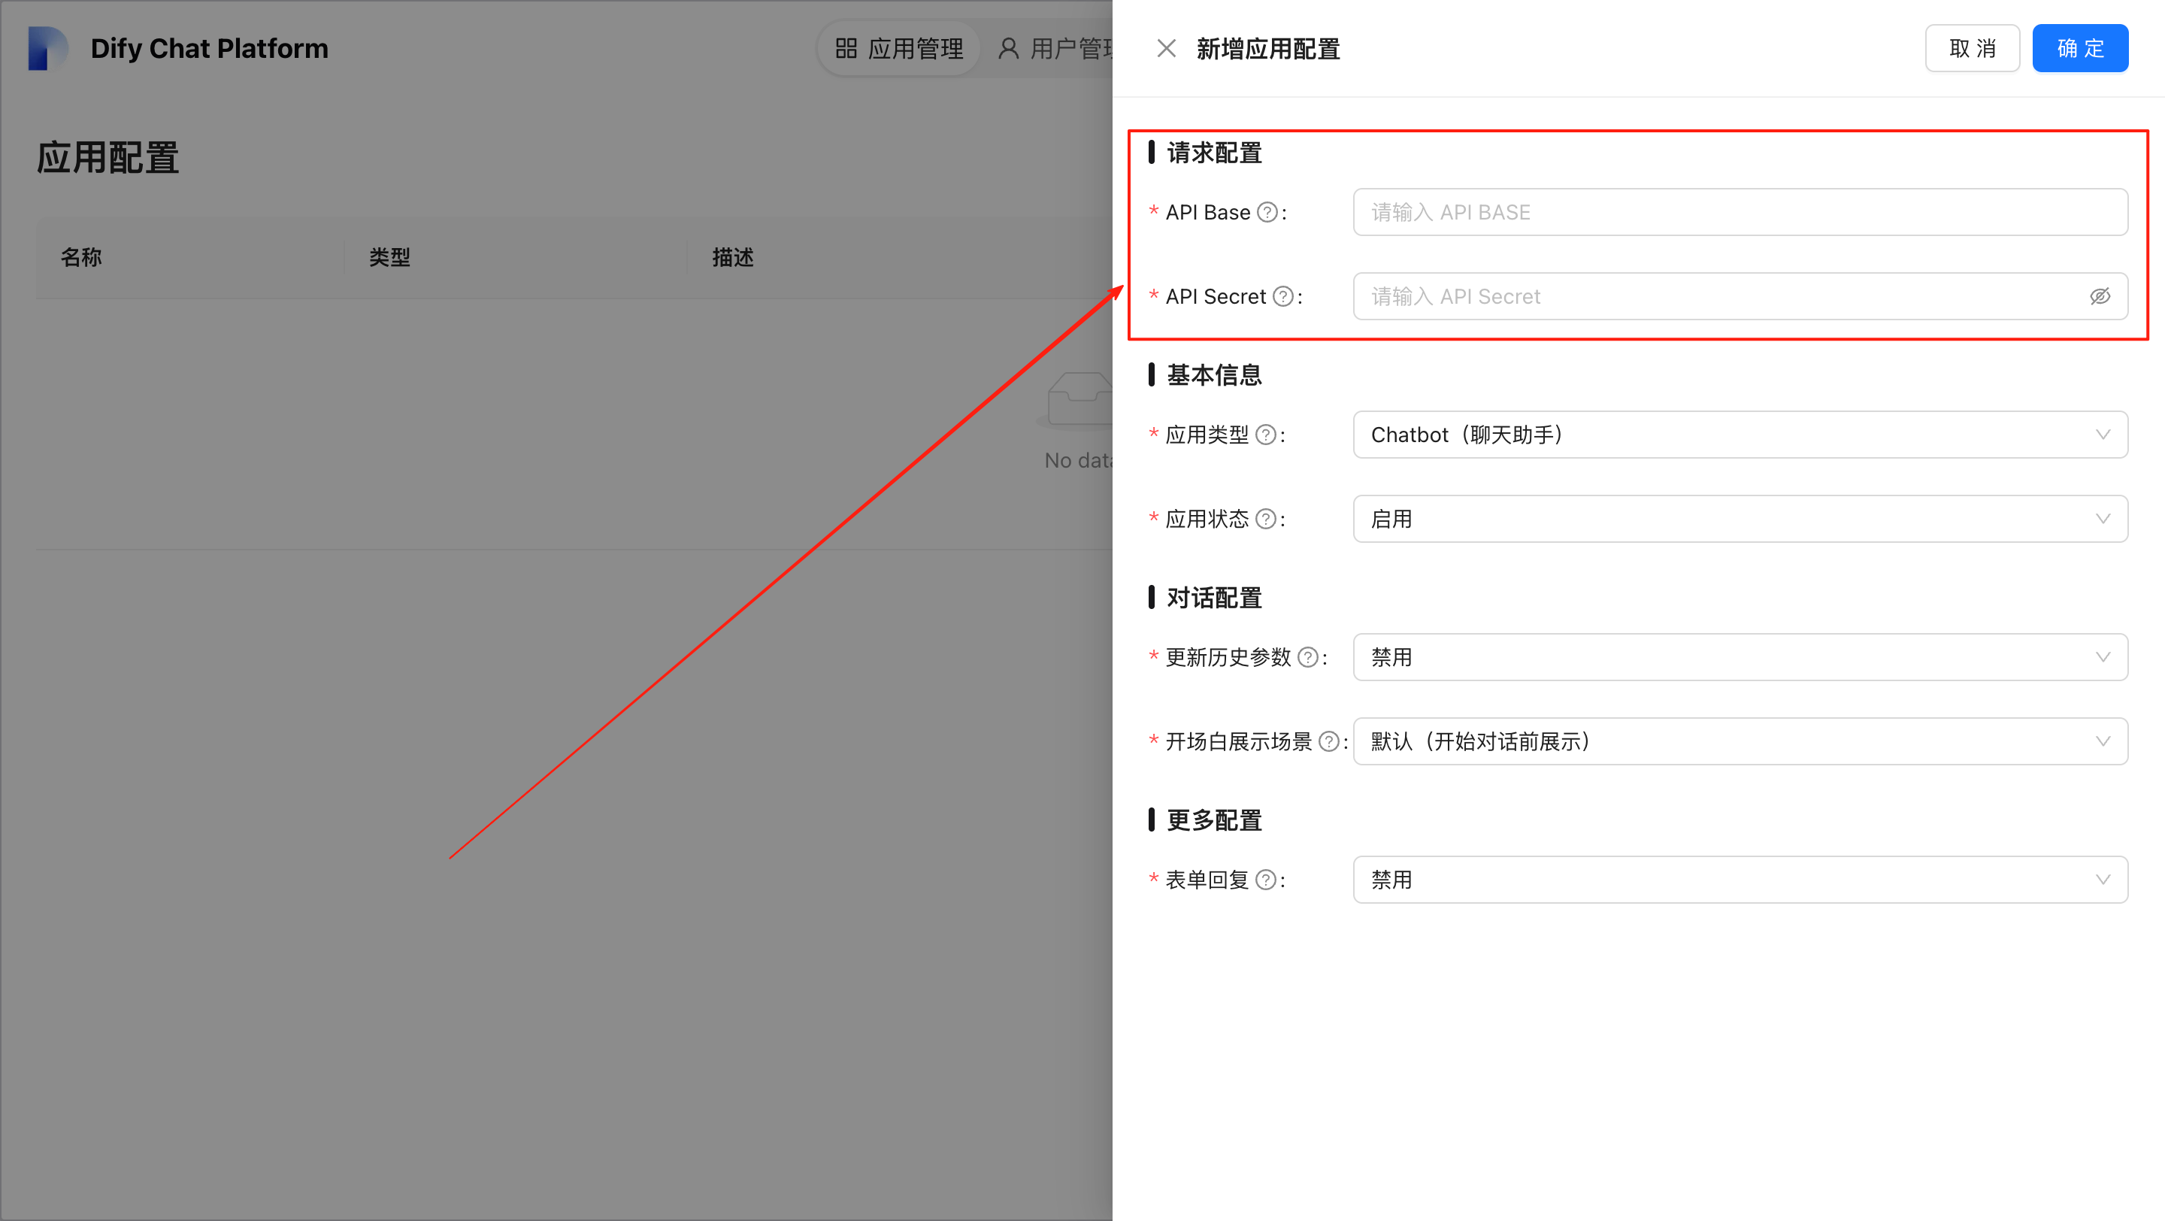Open the 开场白展示场景 默认 dropdown
Screen dimensions: 2165x1221
point(1740,741)
